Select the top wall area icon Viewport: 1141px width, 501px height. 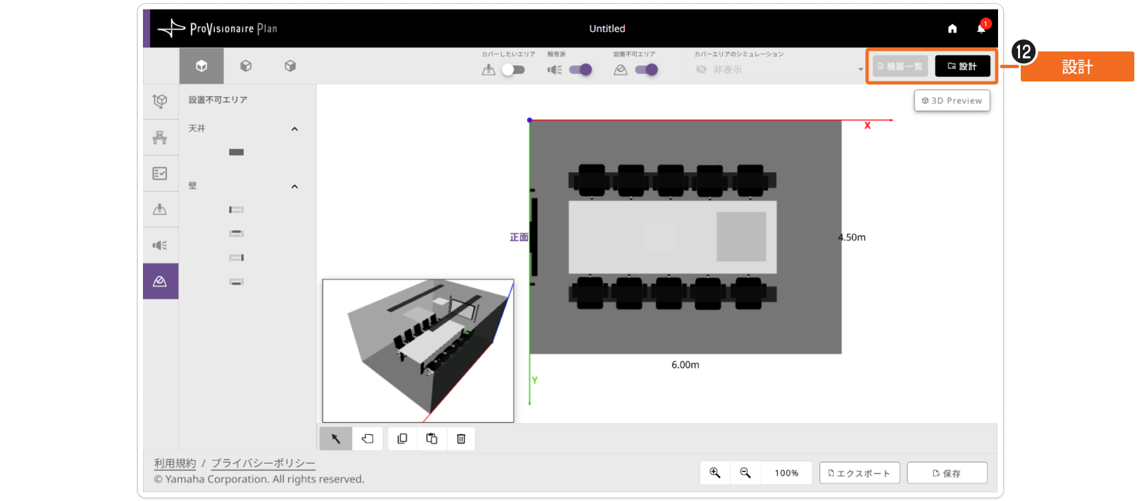[x=236, y=234]
